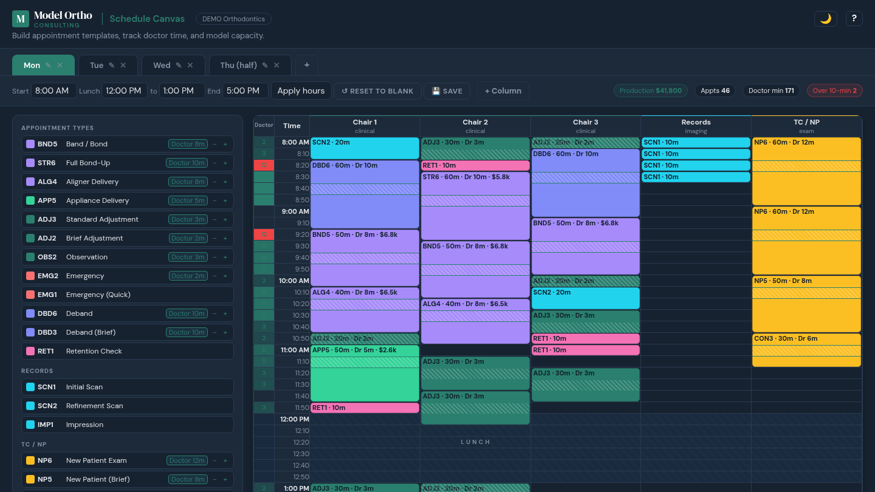Decrease DBD3 Deband (Brief) doctor minutes
This screenshot has height=492, width=875.
point(214,332)
